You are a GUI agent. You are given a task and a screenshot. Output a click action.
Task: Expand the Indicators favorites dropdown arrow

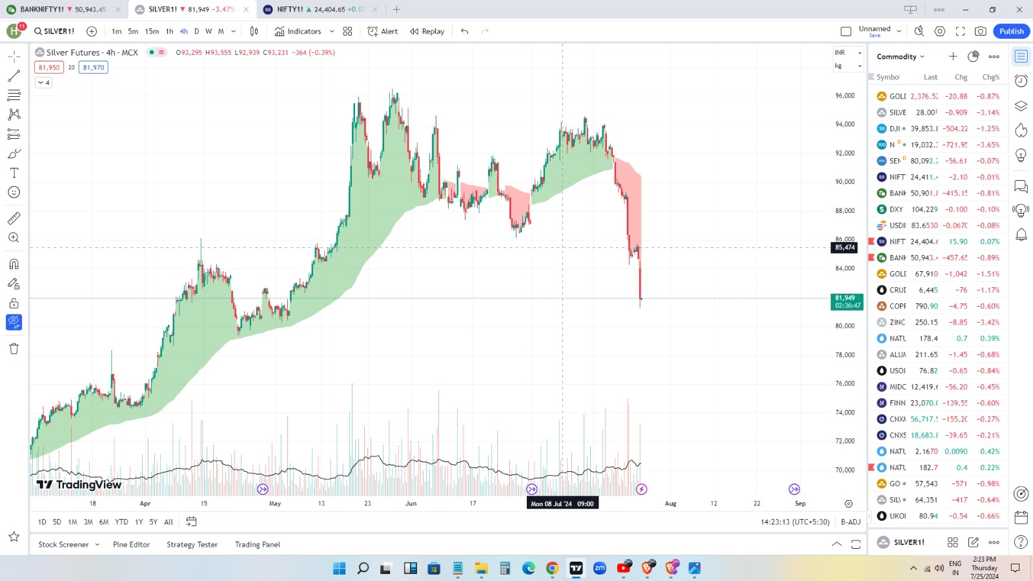[x=332, y=31]
